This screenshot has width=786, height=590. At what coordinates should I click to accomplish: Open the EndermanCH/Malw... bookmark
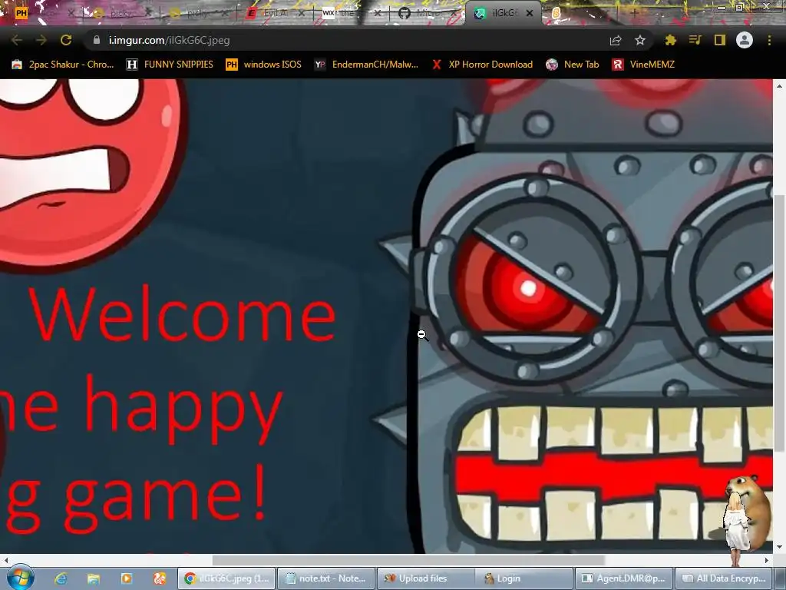366,65
